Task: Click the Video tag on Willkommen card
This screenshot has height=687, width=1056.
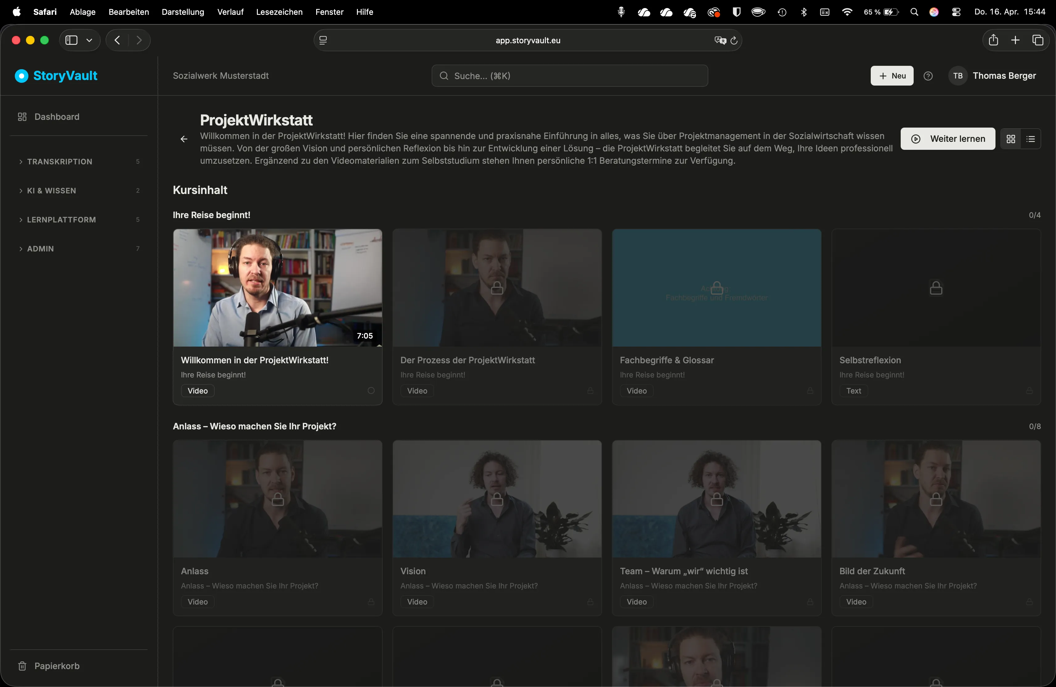Action: pos(197,391)
